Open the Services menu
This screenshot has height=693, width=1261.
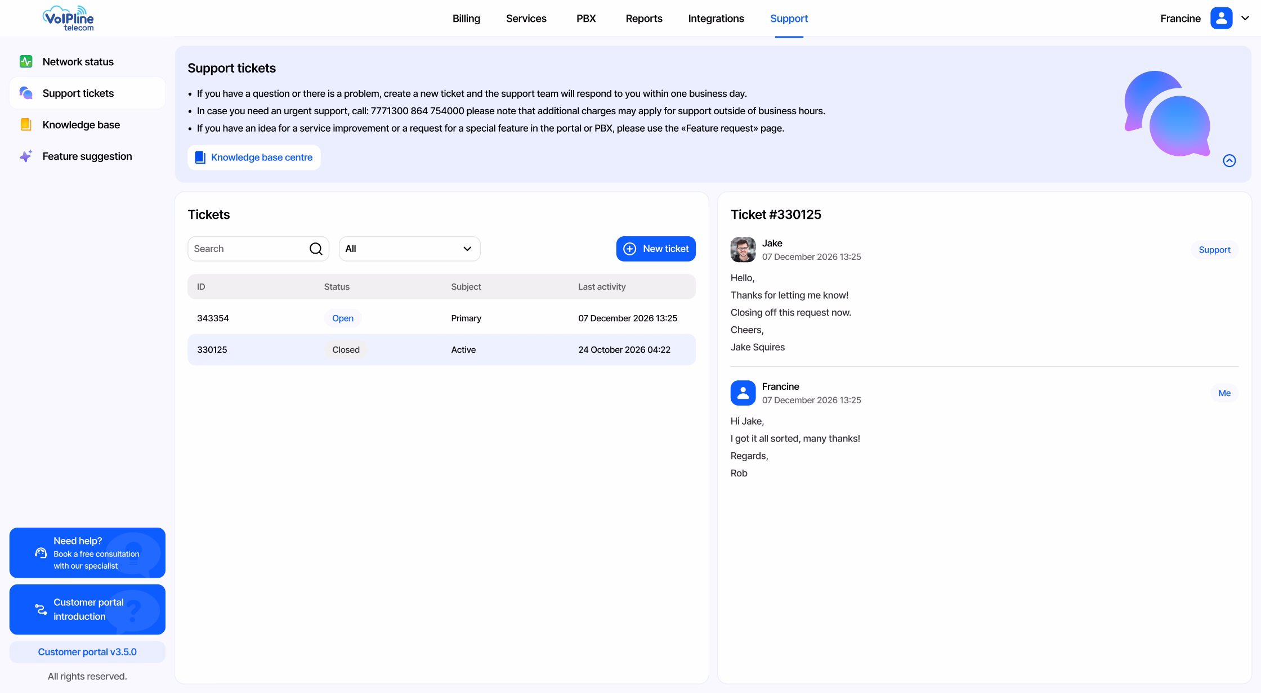[x=526, y=19]
